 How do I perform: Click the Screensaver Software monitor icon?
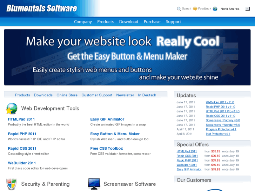94,184
